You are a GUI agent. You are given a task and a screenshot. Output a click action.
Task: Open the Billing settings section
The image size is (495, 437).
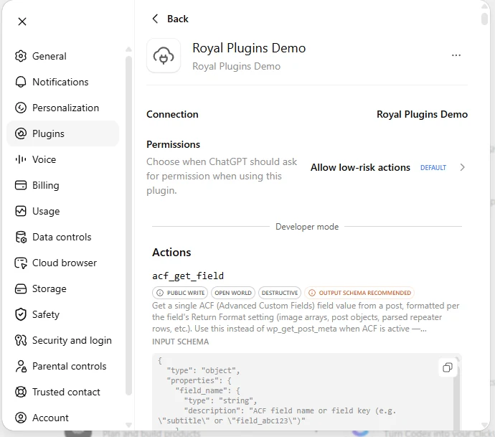62,185
